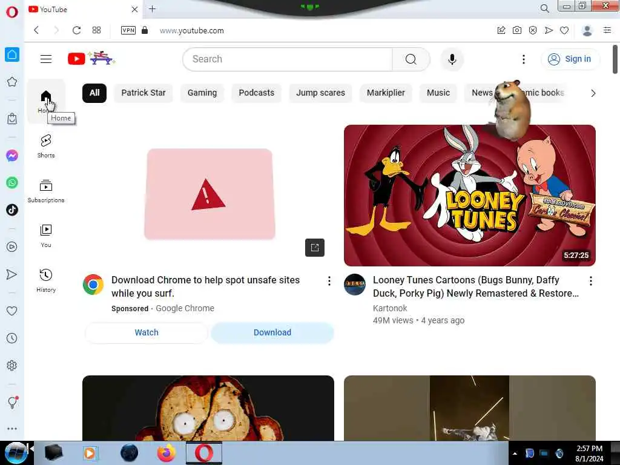Open YouTube hamburger guide menu
The image size is (620, 465).
coord(46,59)
